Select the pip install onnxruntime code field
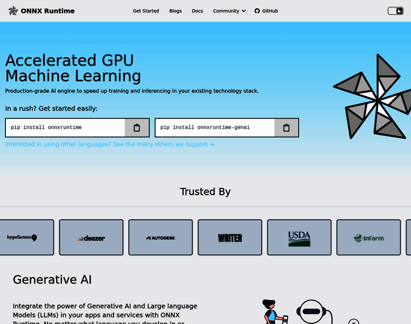The height and width of the screenshot is (324, 411). coord(65,128)
